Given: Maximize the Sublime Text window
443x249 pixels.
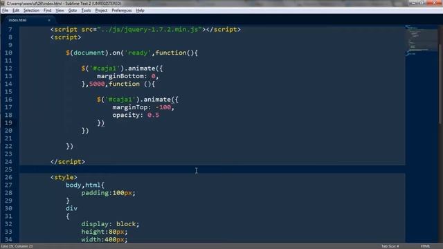Looking at the screenshot, I should tap(422, 3).
